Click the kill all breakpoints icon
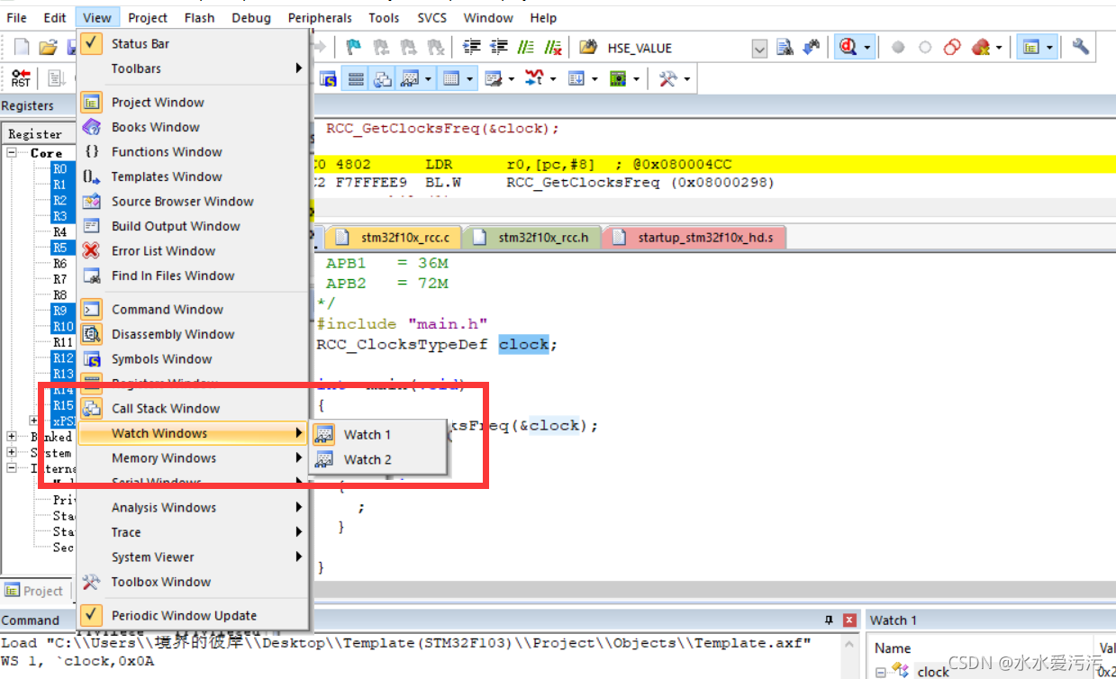The width and height of the screenshot is (1116, 679). [981, 48]
